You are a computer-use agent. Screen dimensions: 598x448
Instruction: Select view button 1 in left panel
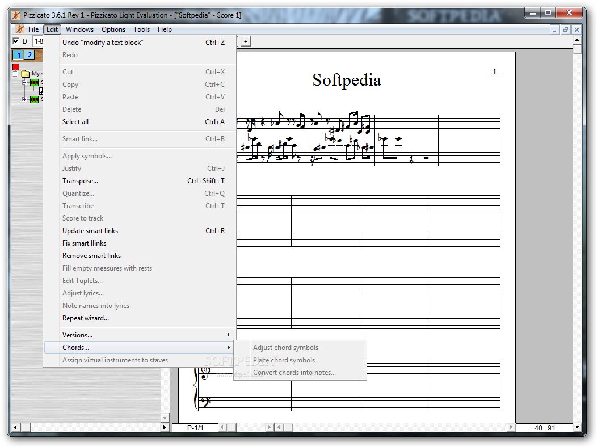(18, 55)
